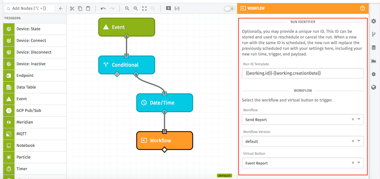Open the metrics chart icon tab

(374, 61)
